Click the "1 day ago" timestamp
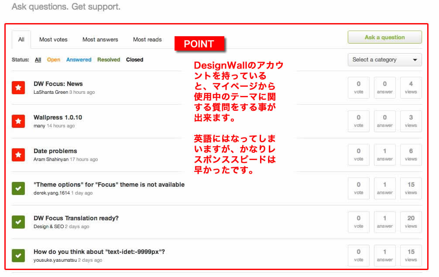The width and height of the screenshot is (439, 277). 82,193
